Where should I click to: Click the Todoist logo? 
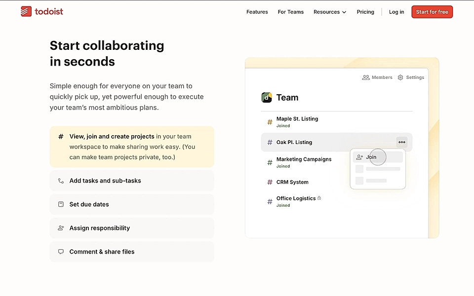(41, 11)
